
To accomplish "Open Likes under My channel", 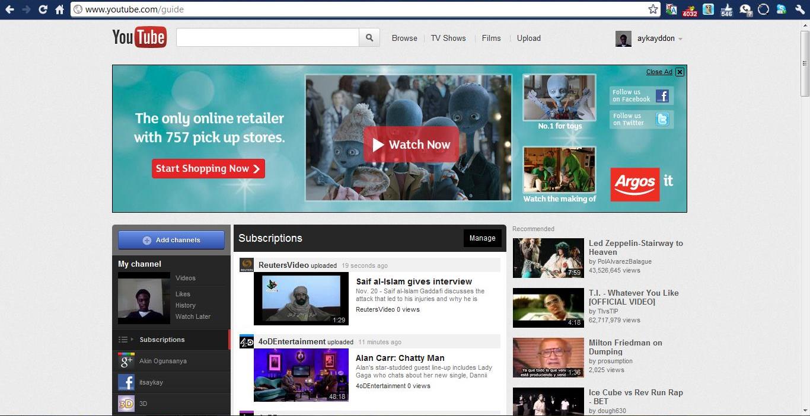I will [x=183, y=294].
